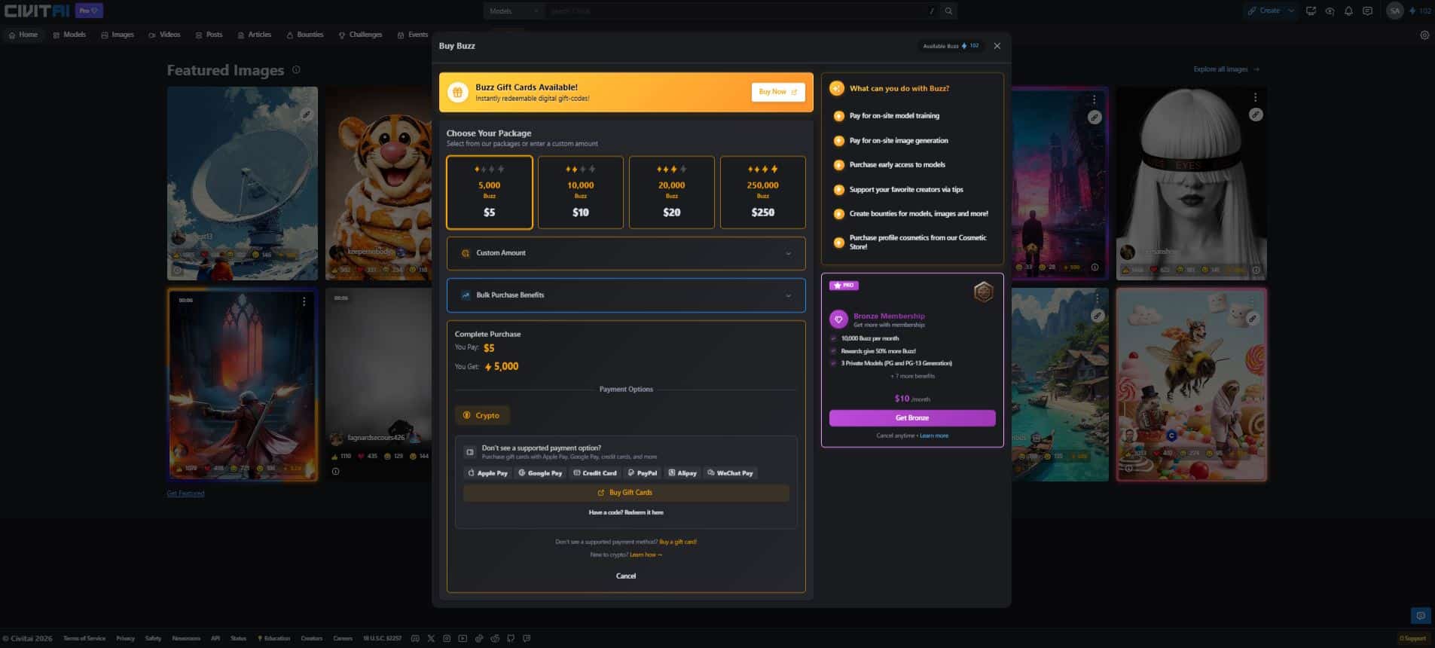Image resolution: width=1435 pixels, height=648 pixels.
Task: Open the bee candy land image
Action: pos(1192,384)
